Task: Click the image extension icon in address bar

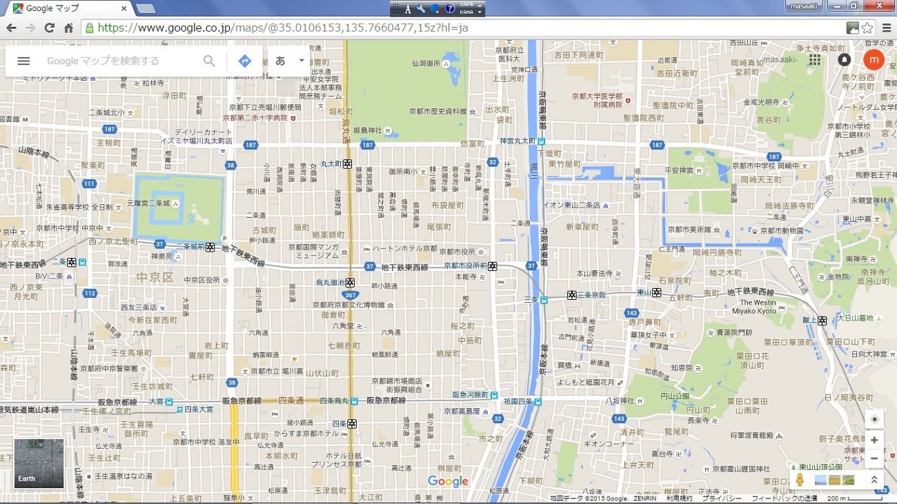Action: [853, 28]
